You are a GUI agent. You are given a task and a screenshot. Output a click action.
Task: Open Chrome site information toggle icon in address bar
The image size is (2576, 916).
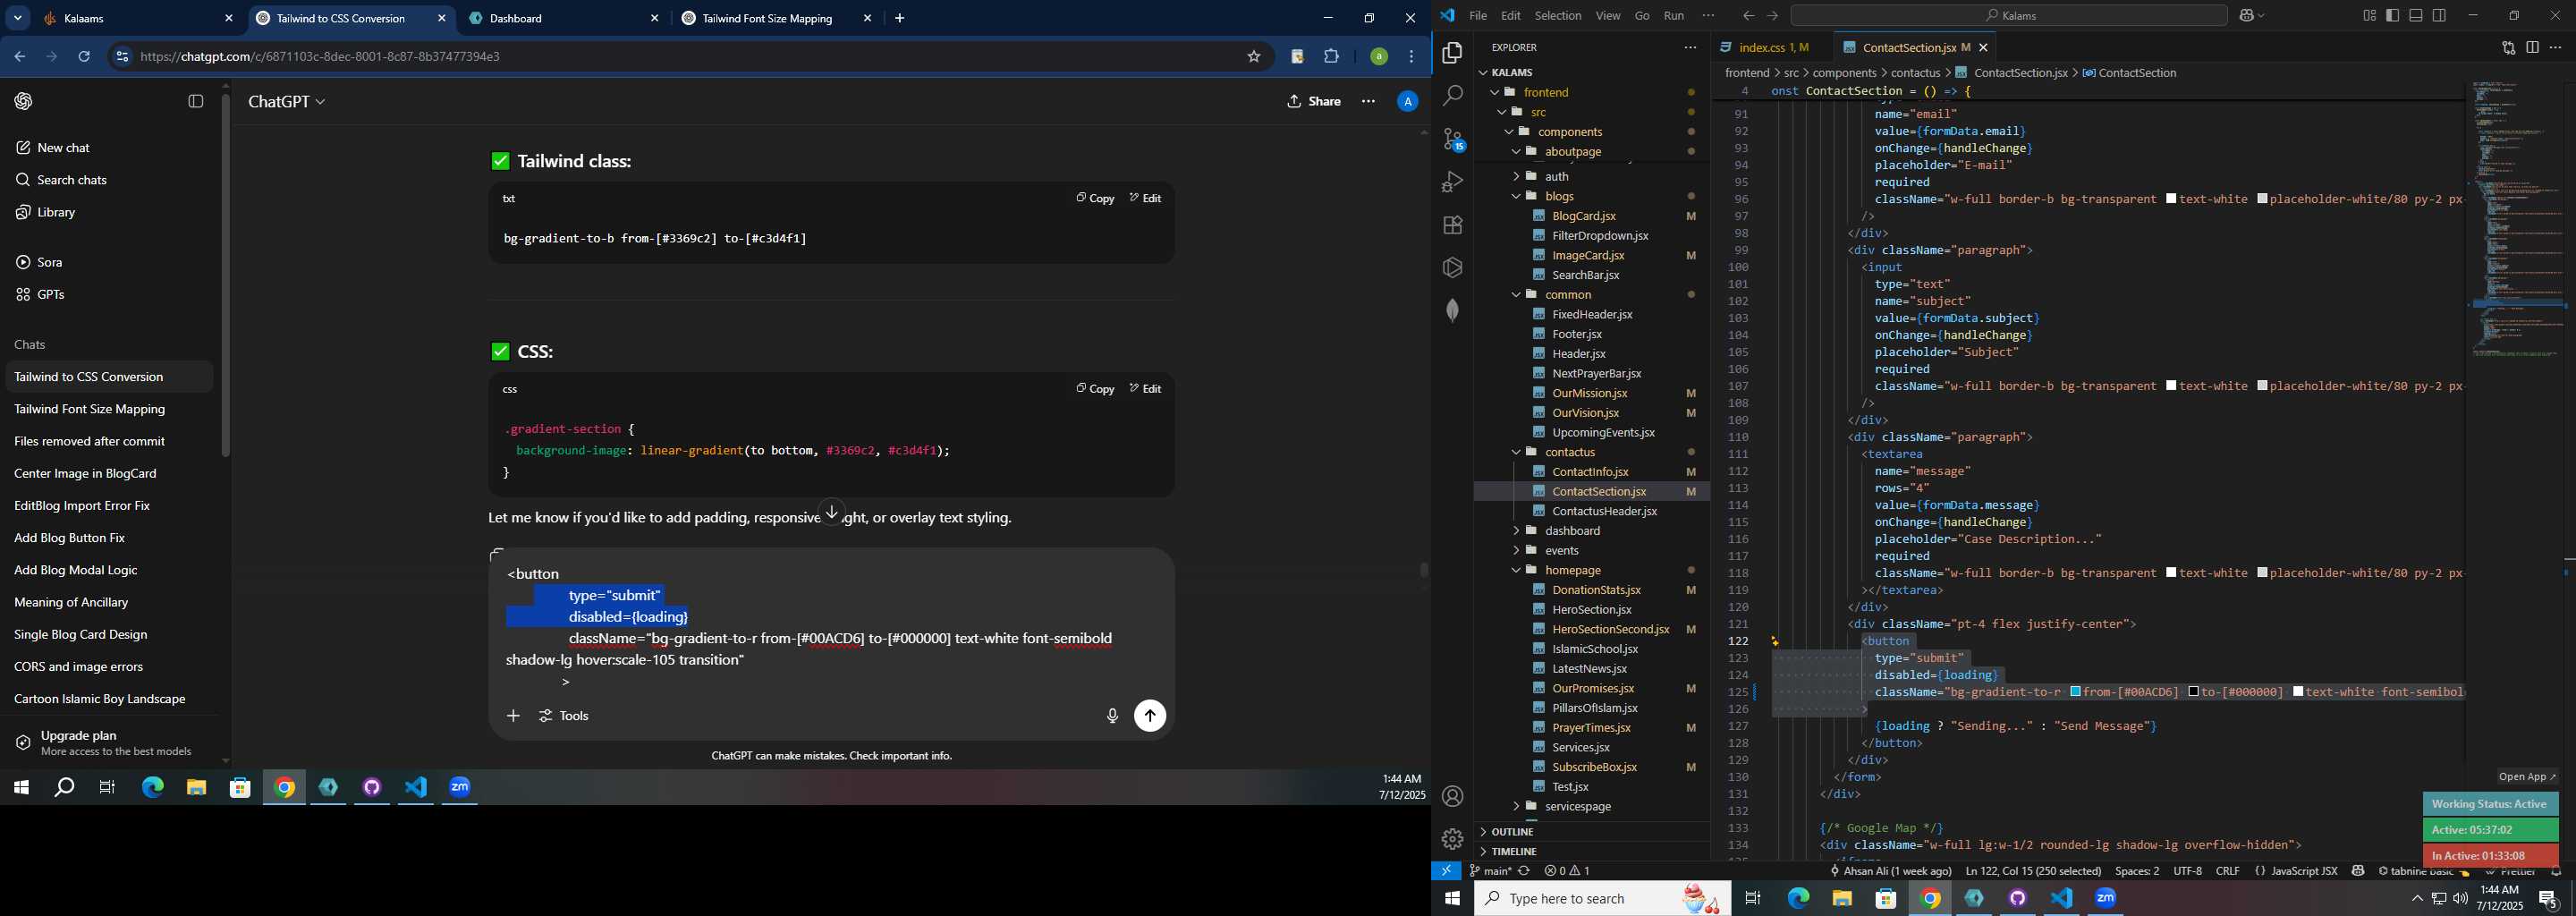point(121,57)
